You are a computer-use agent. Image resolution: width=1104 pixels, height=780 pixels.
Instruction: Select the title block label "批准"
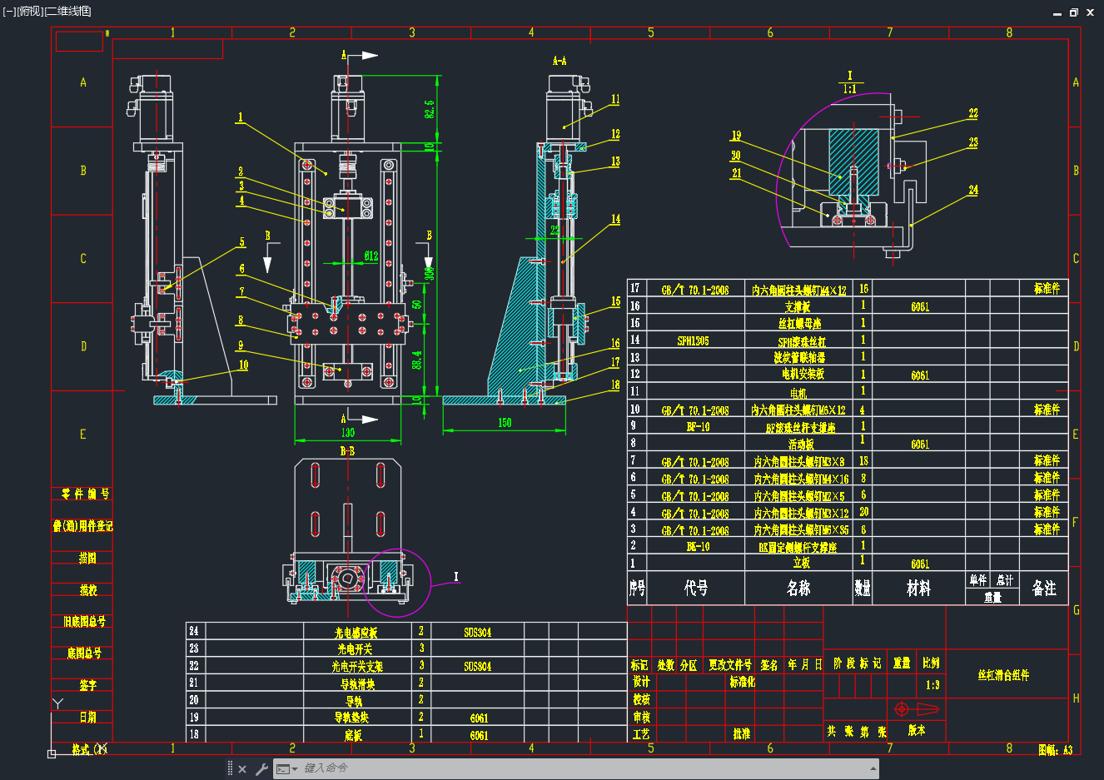point(742,734)
